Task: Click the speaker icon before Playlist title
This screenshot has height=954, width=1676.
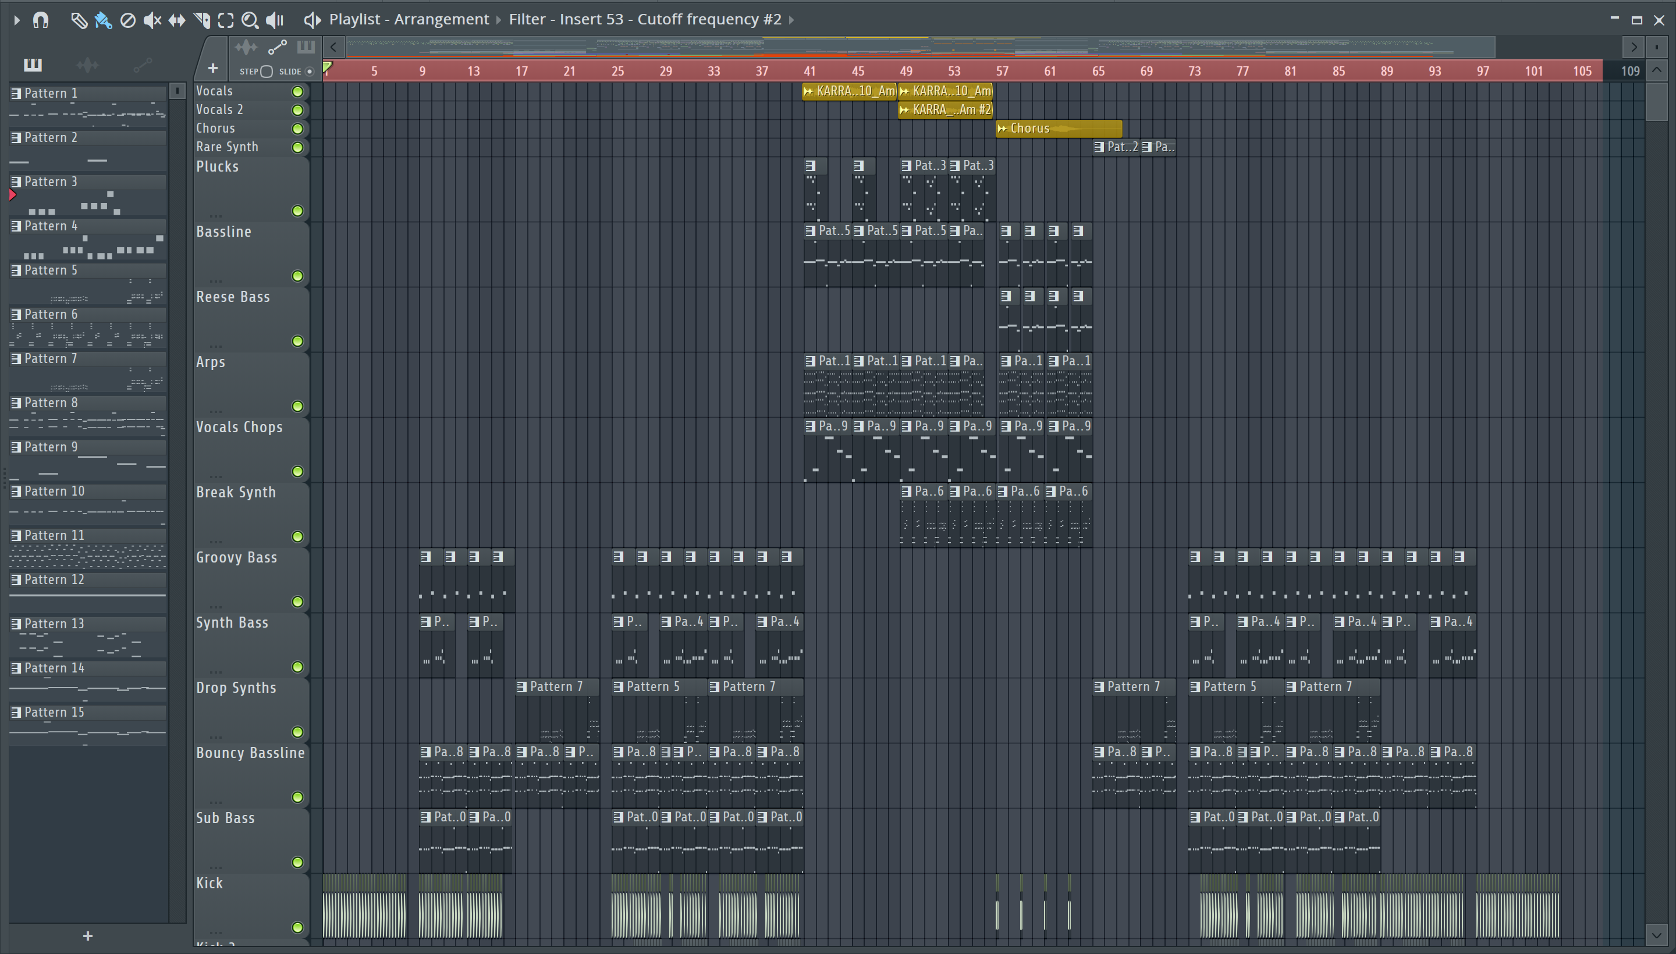Action: pos(313,20)
